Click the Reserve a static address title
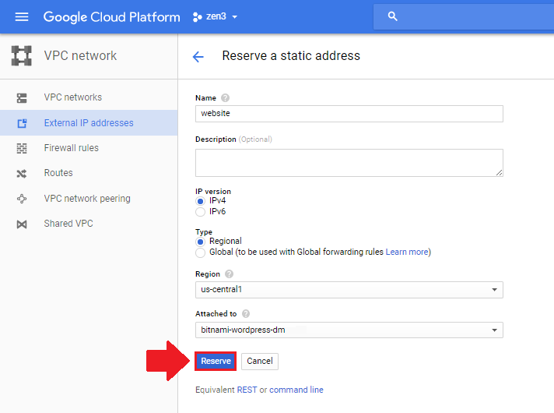Screen dimensions: 554x413 [x=291, y=55]
